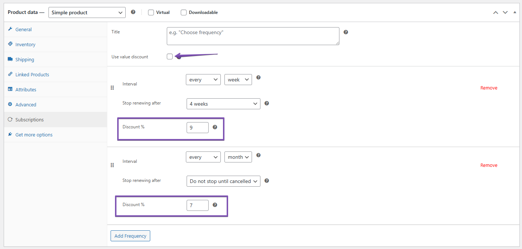This screenshot has height=249, width=522.
Task: Open the Inventory tab
Action: tap(25, 44)
